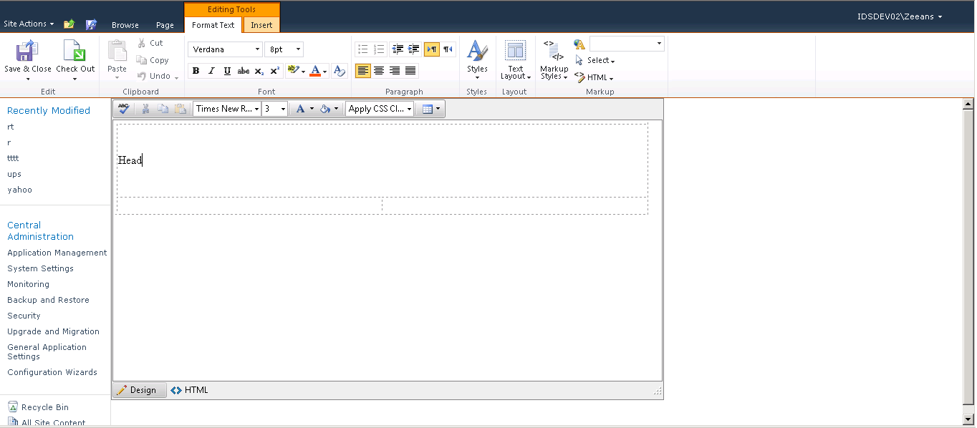Click the navigate up folder icon
Image resolution: width=977 pixels, height=428 pixels.
69,24
